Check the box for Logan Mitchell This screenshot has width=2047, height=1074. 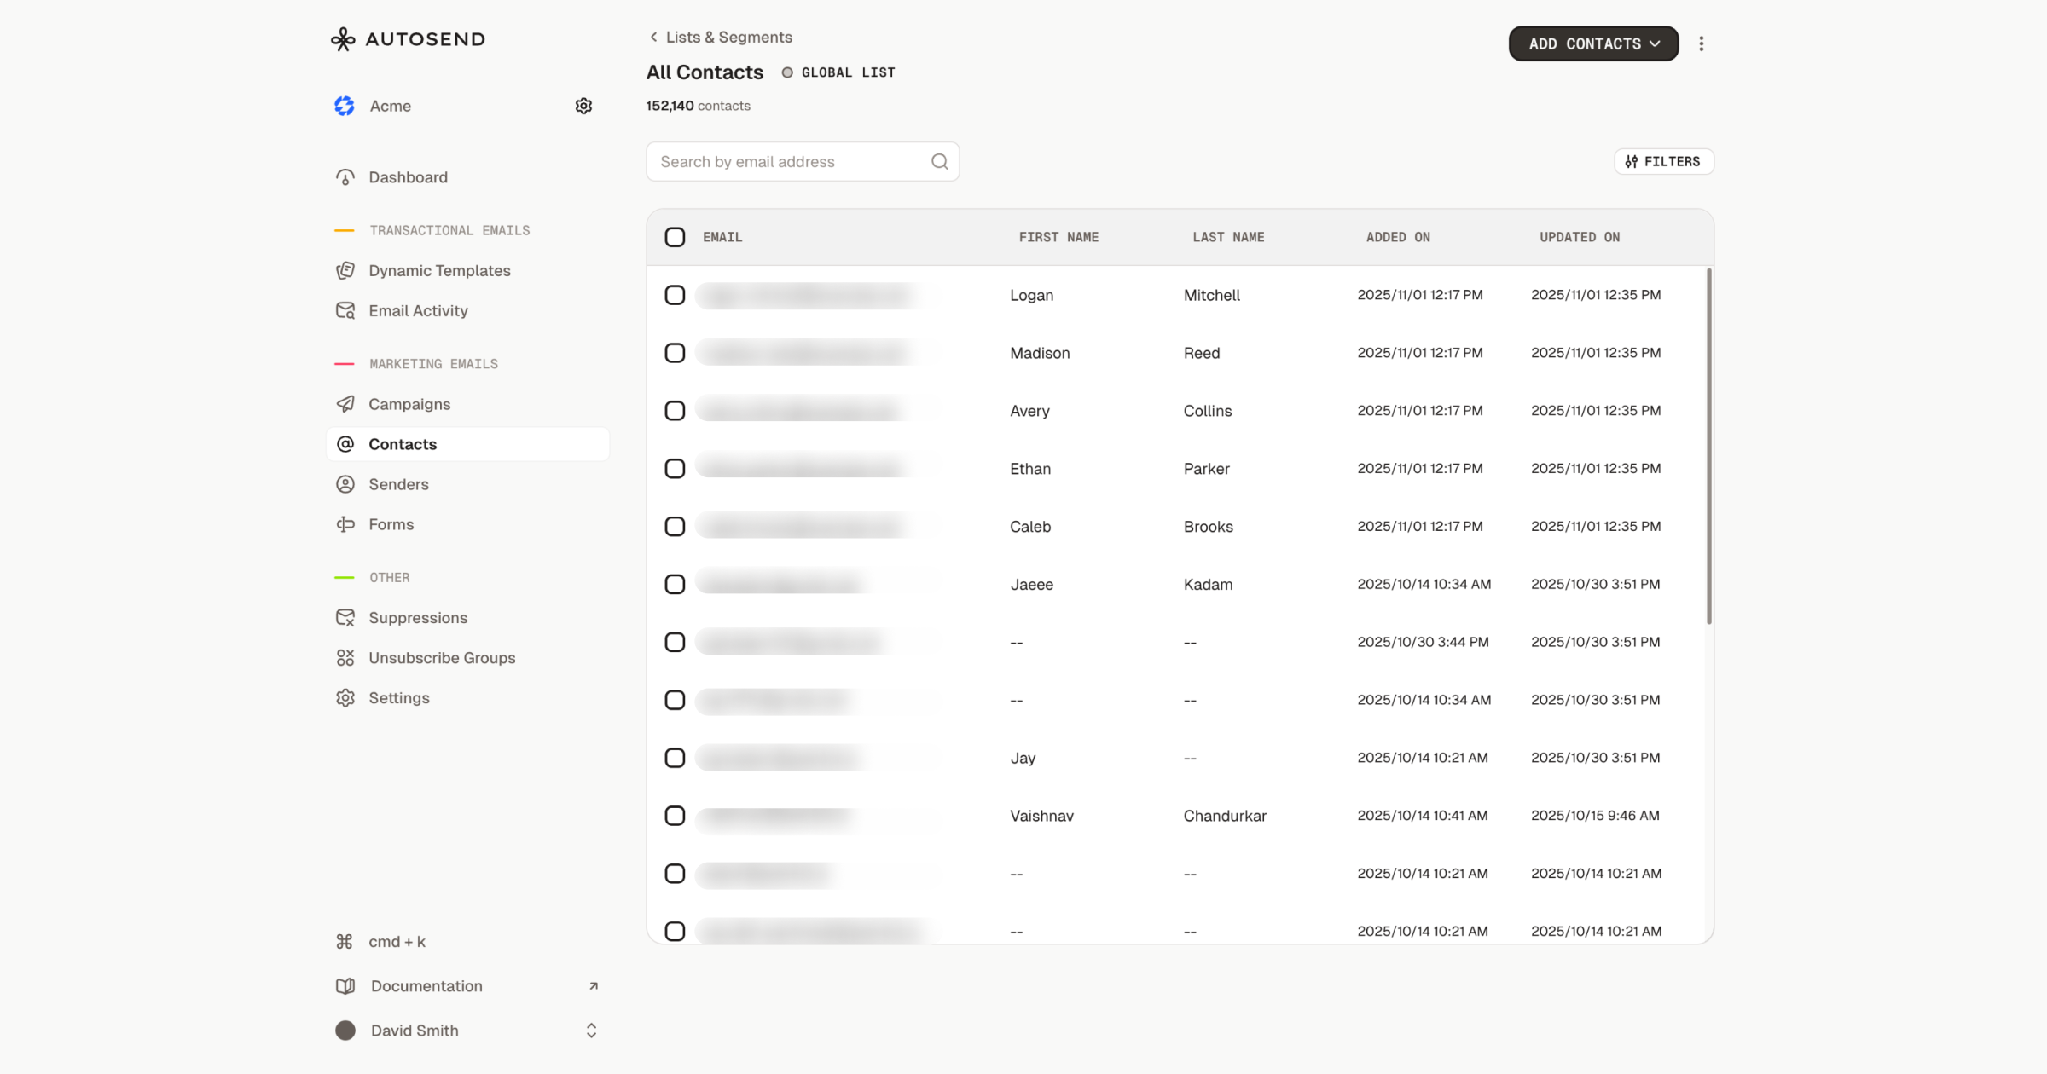point(675,295)
